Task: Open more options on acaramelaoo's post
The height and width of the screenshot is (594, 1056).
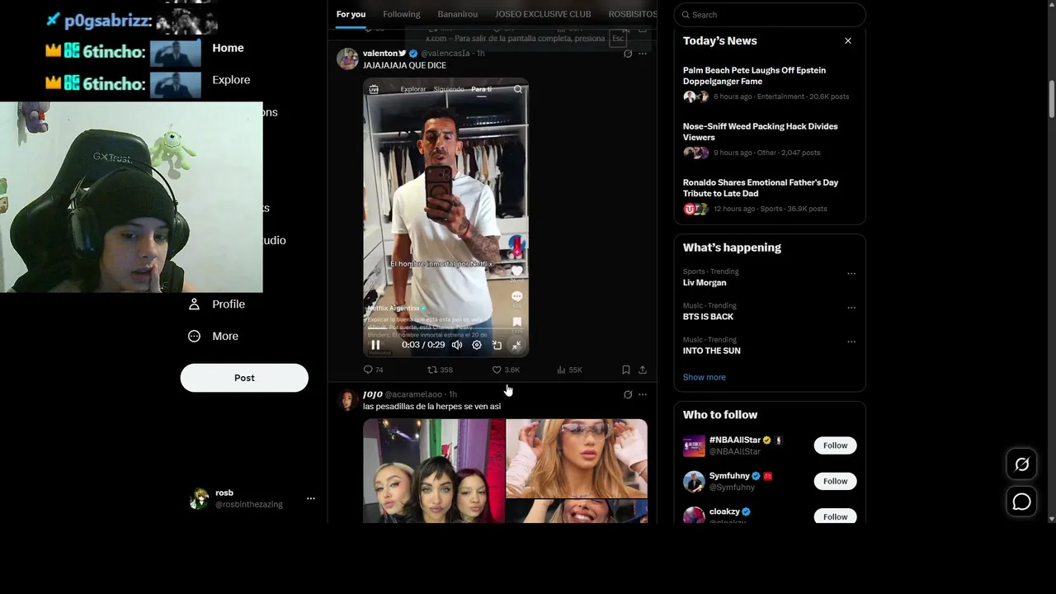Action: (x=643, y=394)
